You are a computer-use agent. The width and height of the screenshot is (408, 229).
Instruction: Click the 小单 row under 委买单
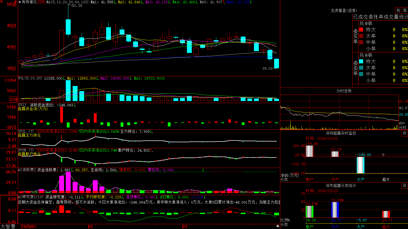(x=383, y=48)
